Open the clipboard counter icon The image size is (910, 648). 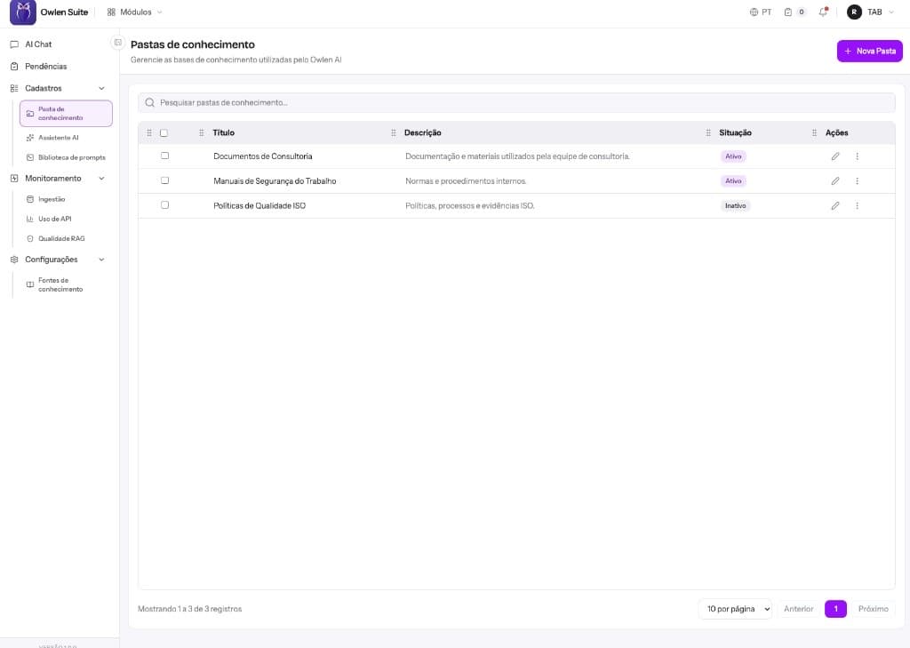[788, 12]
